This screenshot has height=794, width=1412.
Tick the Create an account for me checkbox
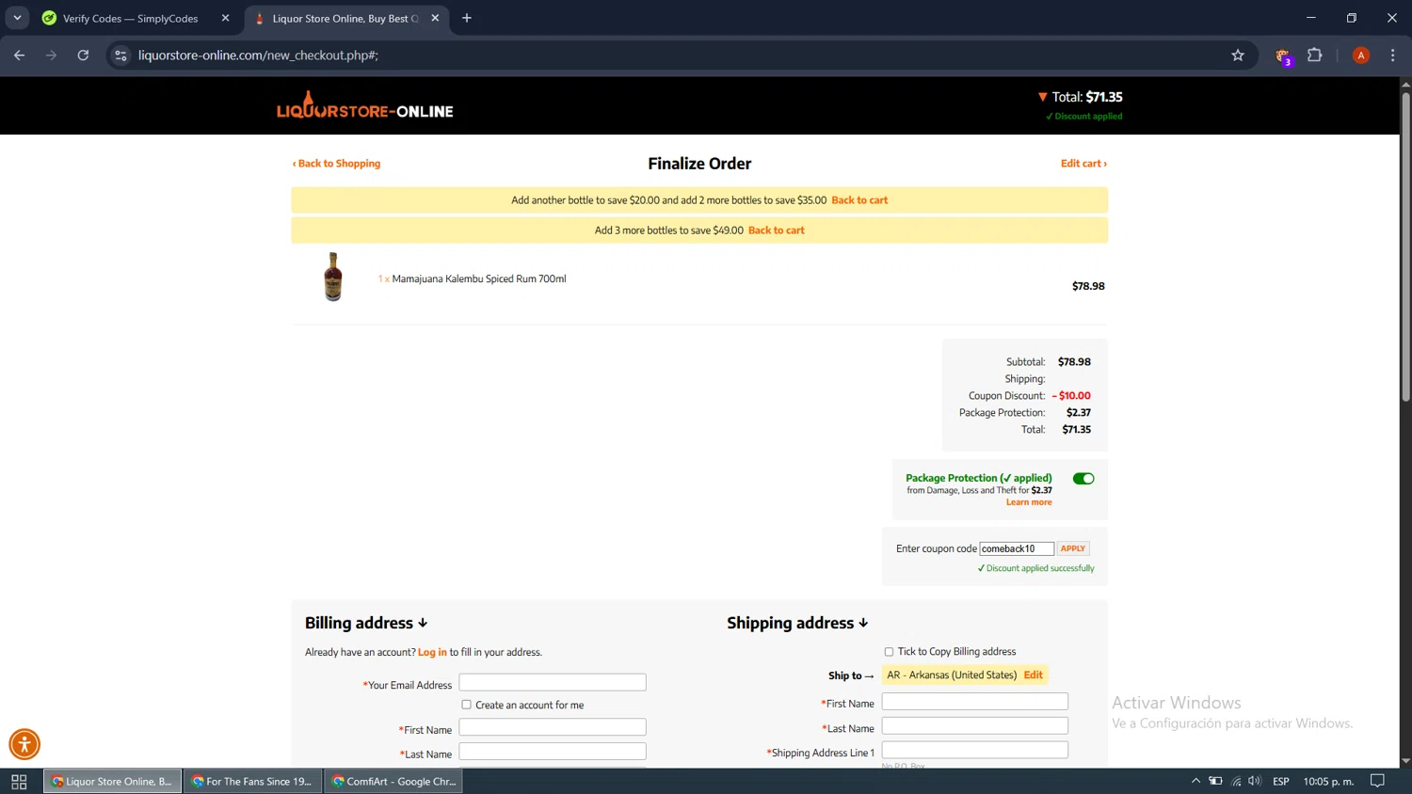tap(466, 705)
